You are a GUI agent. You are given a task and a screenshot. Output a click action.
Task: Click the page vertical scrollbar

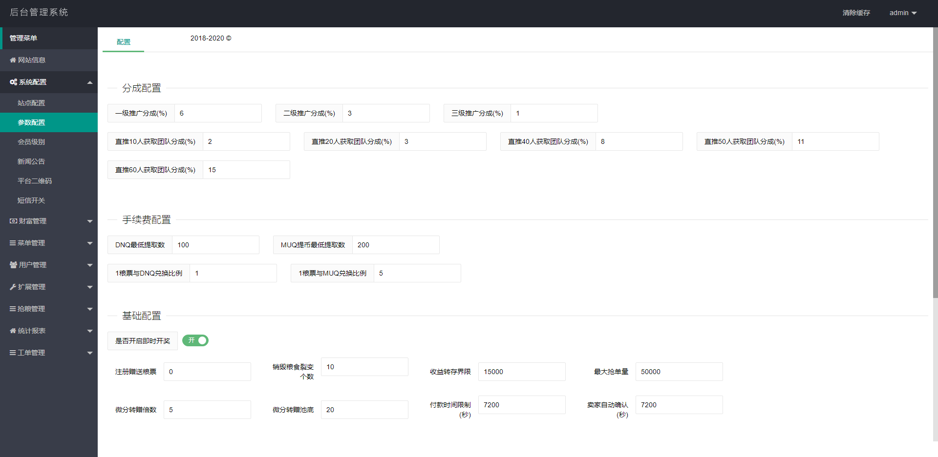(935, 163)
